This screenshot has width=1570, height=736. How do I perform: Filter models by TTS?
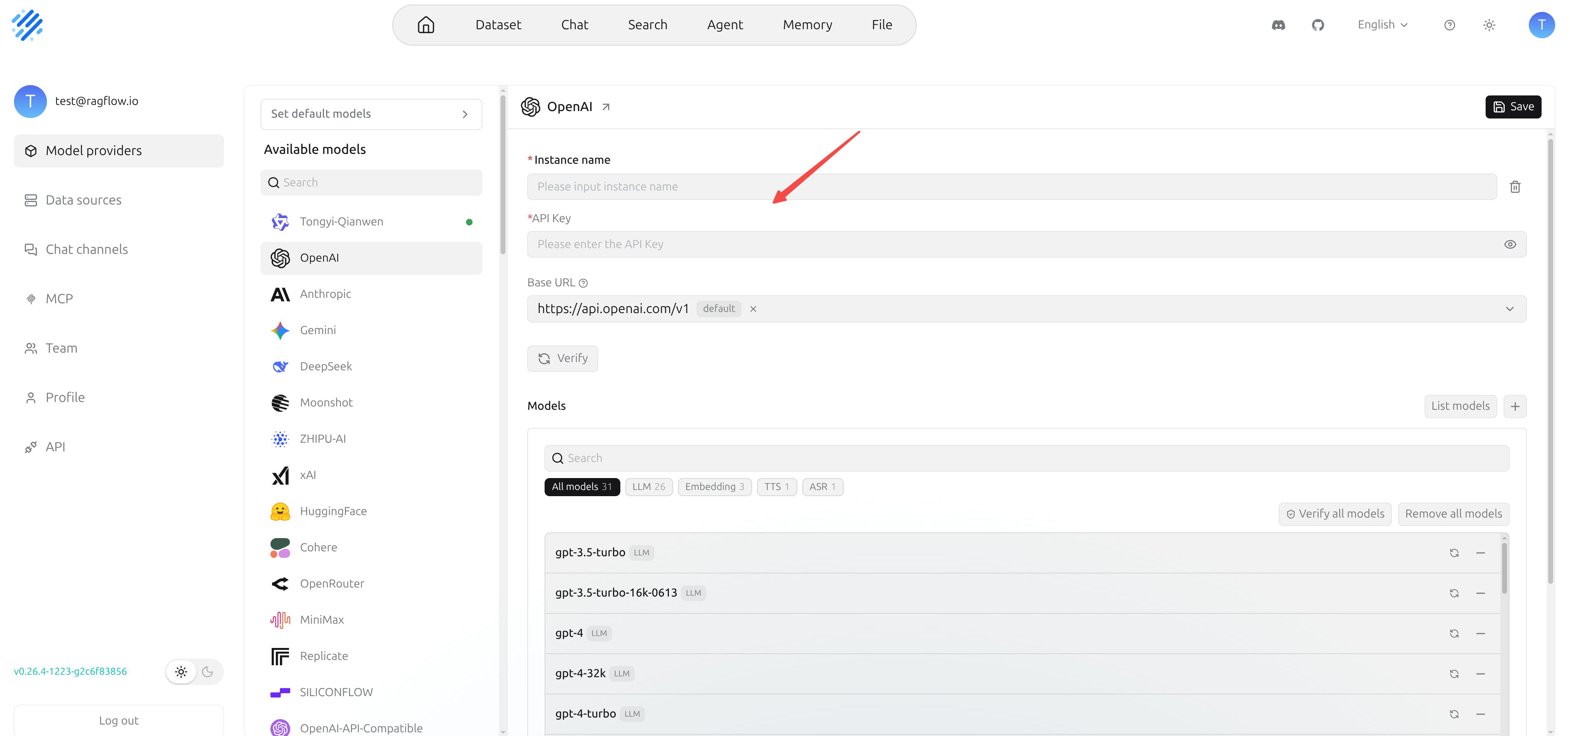tap(777, 487)
